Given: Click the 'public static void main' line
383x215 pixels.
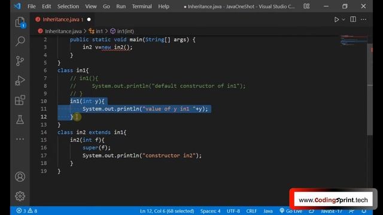Looking at the screenshot, I should (x=133, y=39).
